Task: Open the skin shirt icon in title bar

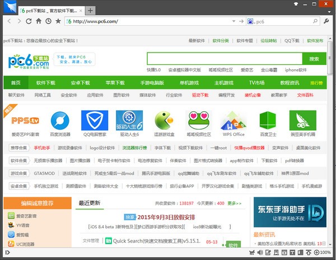Action: click(x=296, y=4)
